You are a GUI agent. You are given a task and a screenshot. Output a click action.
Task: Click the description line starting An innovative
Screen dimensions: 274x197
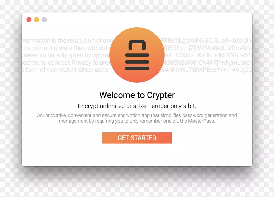click(137, 115)
